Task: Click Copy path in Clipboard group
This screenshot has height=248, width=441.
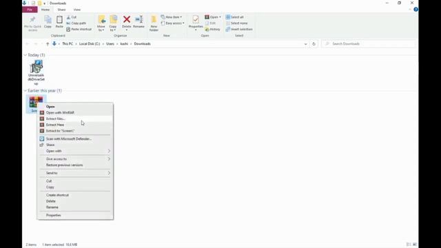Action: tap(76, 23)
